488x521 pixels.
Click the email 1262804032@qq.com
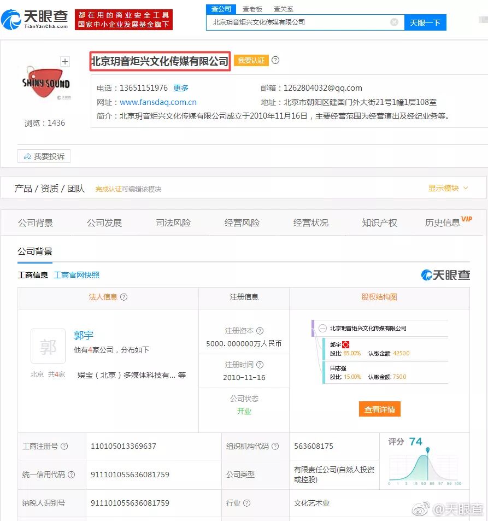322,87
